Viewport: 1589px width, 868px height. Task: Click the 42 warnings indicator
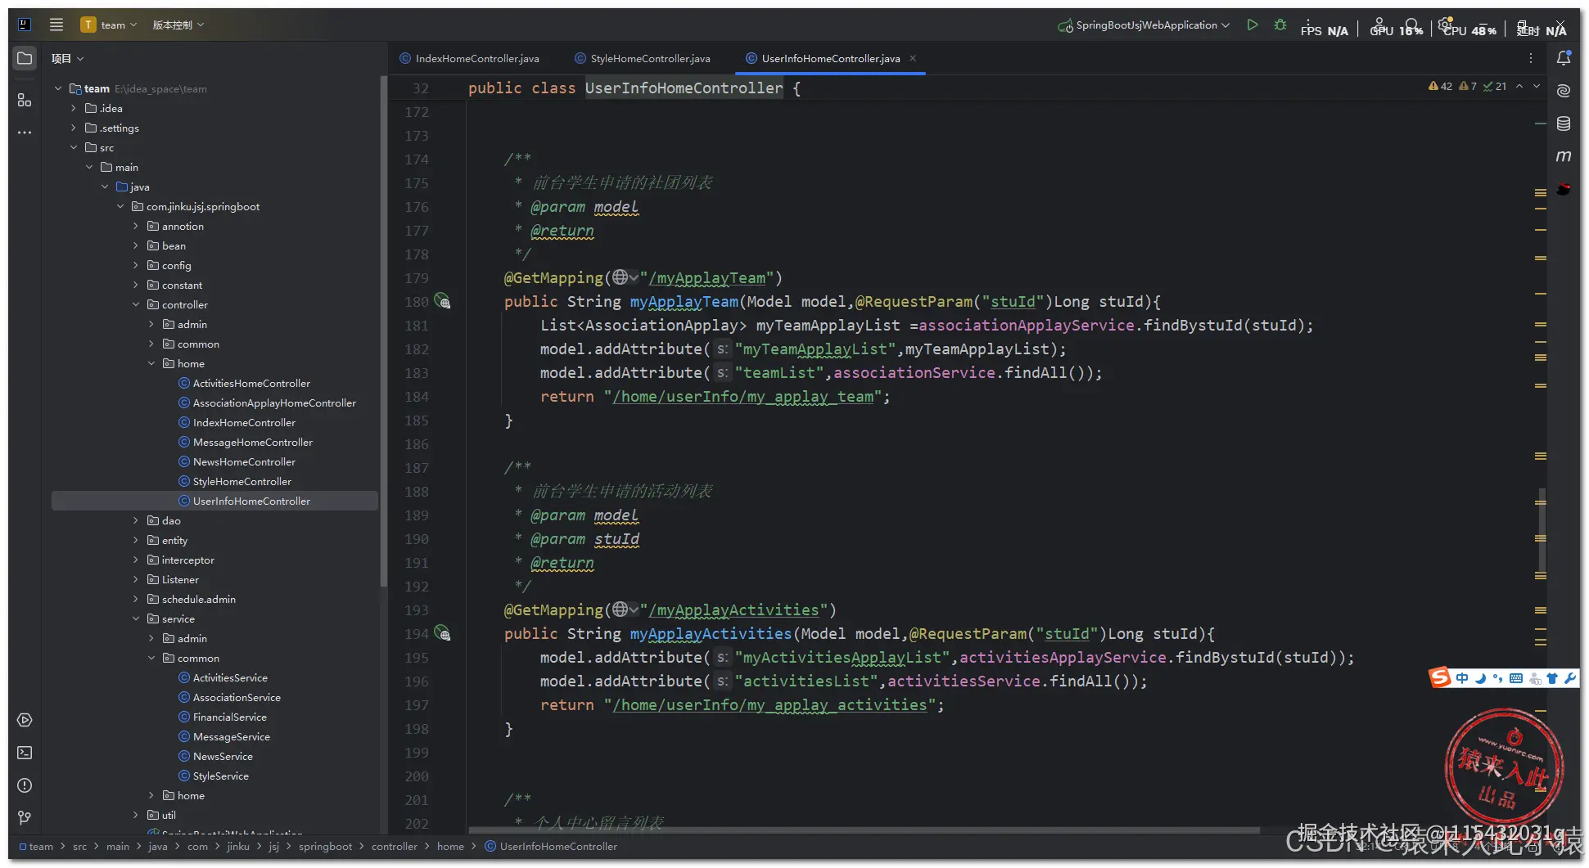(1441, 86)
